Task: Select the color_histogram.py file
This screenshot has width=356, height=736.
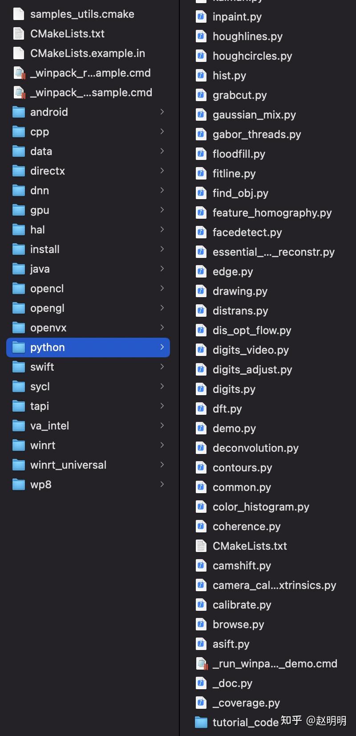Action: click(x=261, y=507)
